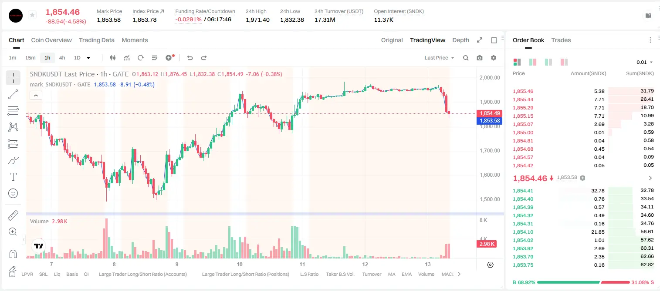This screenshot has width=660, height=291.
Task: Take a chart snapshot with camera icon
Action: click(480, 58)
